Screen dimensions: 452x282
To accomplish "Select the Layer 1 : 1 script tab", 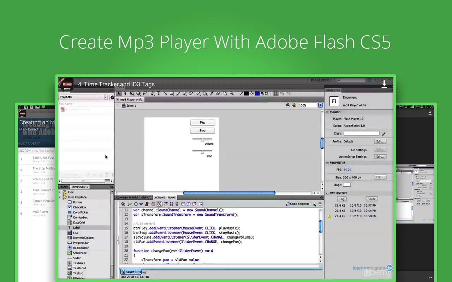I will 131,272.
